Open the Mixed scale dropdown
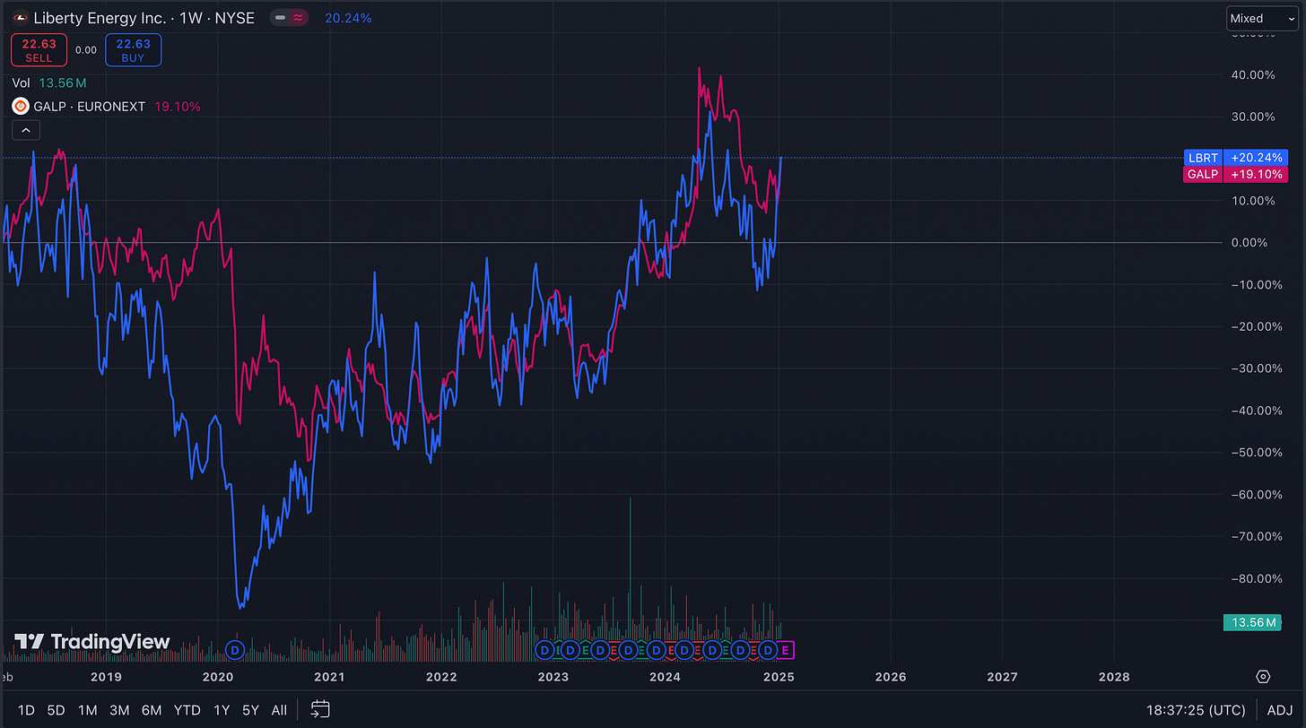The height and width of the screenshot is (728, 1306). tap(1262, 18)
